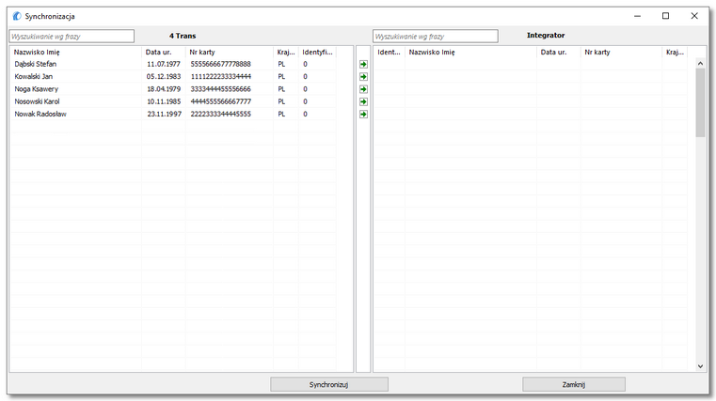716x401 pixels.
Task: Click the Kraj... header in 4 Trans list
Action: (x=286, y=52)
